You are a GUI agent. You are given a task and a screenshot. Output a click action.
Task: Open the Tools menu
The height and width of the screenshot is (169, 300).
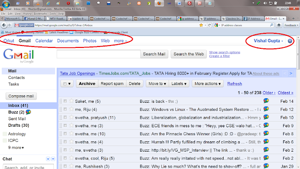[x=52, y=14]
